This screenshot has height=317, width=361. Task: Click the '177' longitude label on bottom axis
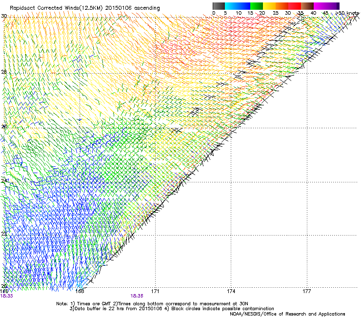(x=307, y=291)
